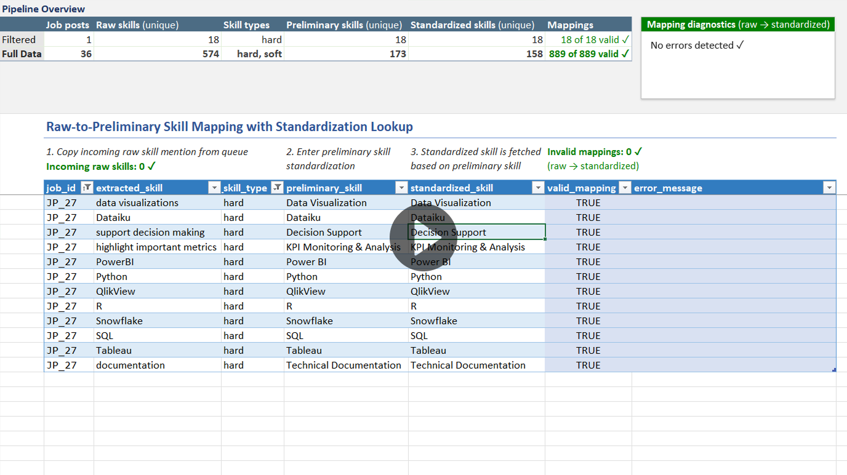Image resolution: width=847 pixels, height=475 pixels.
Task: Select the 'Technical Documentation' standardized skill cell
Action: click(x=476, y=365)
